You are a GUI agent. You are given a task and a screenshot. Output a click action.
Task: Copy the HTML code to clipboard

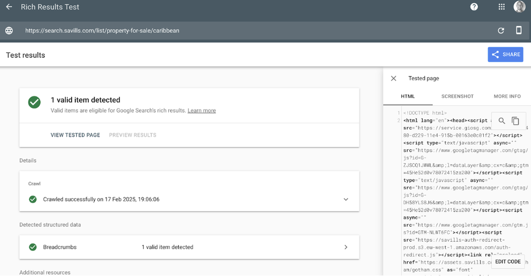click(516, 121)
